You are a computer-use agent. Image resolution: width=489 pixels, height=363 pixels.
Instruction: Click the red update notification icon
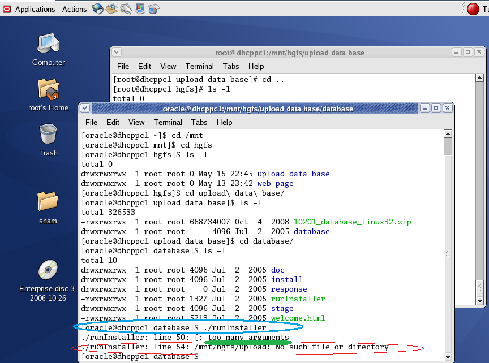[x=473, y=8]
